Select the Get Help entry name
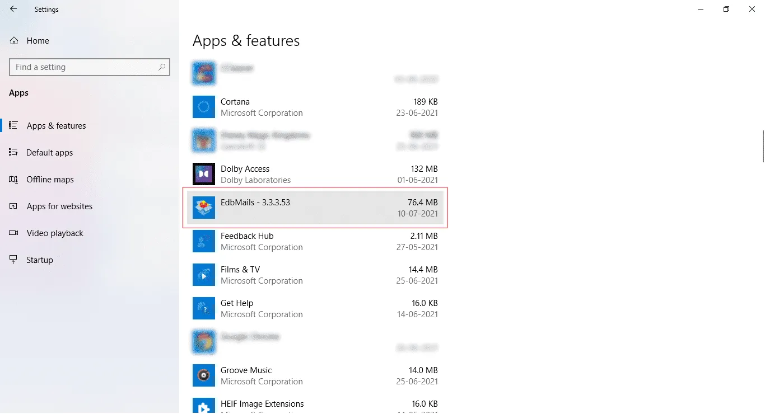 click(x=237, y=303)
